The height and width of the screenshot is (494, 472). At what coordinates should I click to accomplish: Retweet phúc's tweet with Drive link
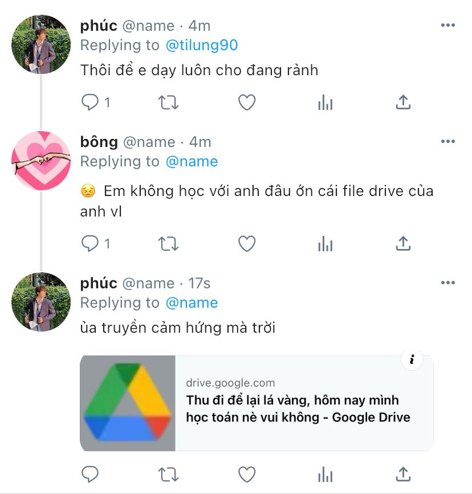coord(168,474)
